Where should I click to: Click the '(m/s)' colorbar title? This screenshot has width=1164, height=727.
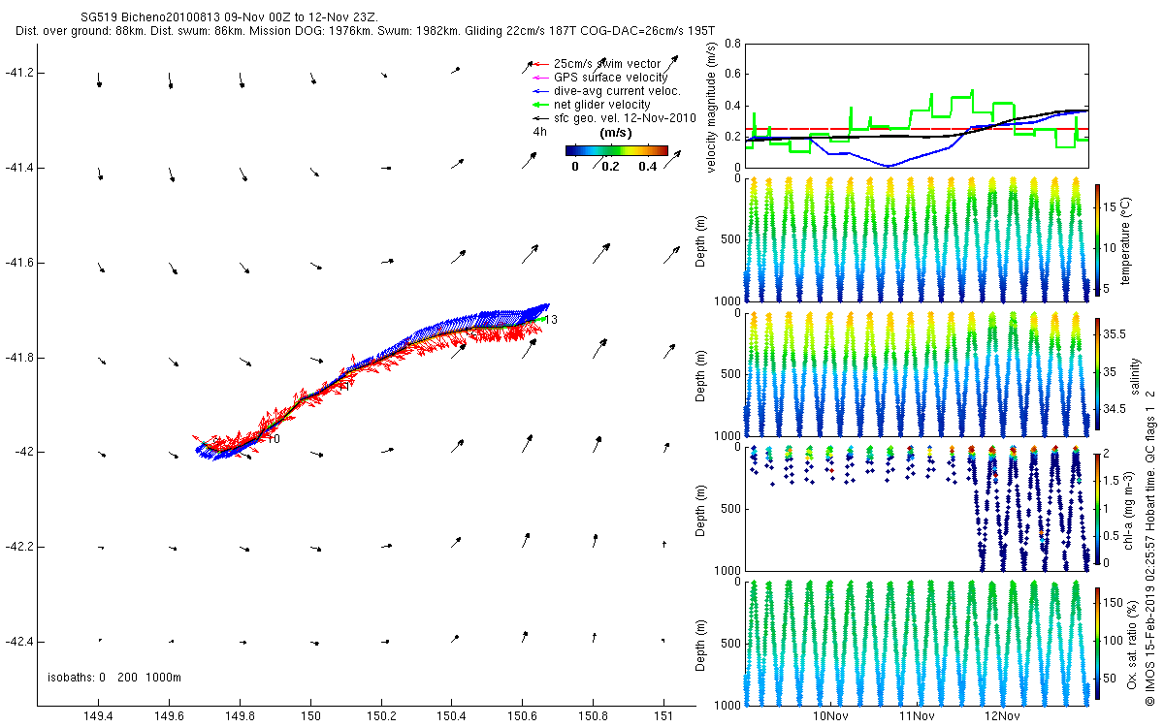coord(617,133)
